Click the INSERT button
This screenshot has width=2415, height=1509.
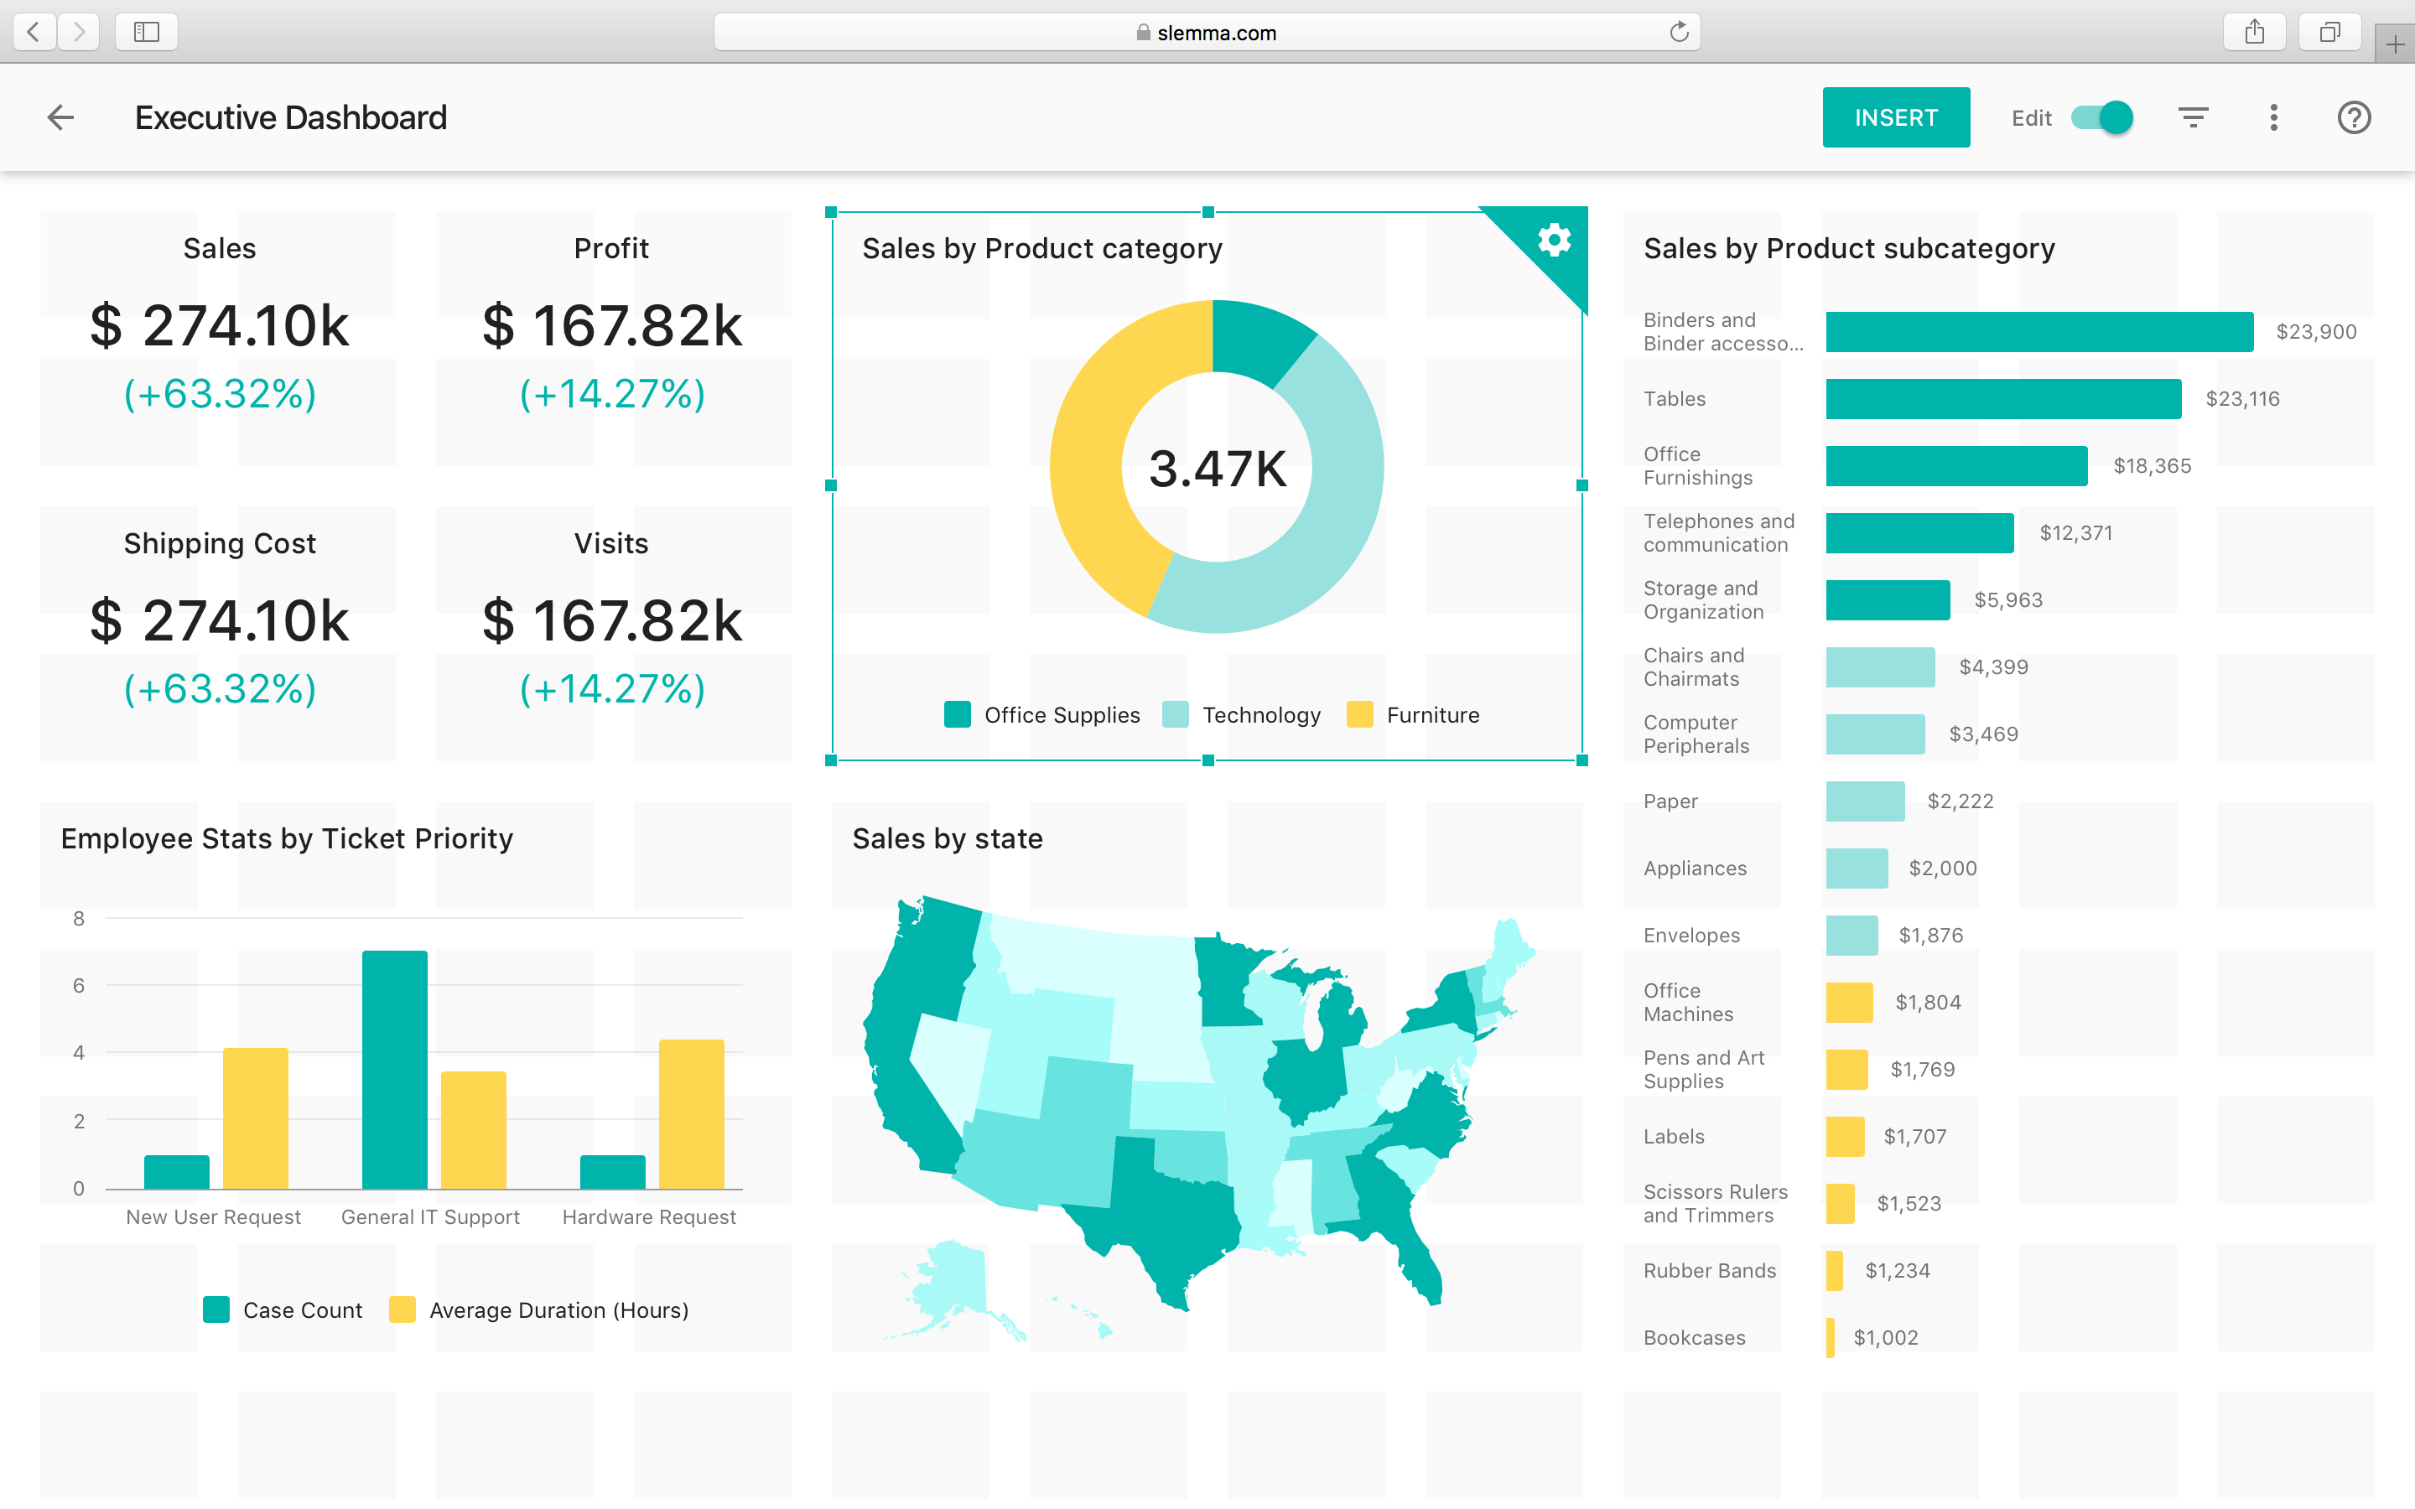(1896, 117)
